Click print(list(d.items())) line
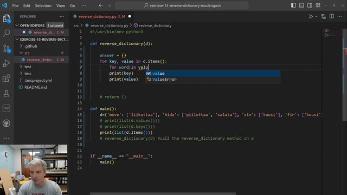Image resolution: width=347 pixels, height=195 pixels. click(x=126, y=132)
